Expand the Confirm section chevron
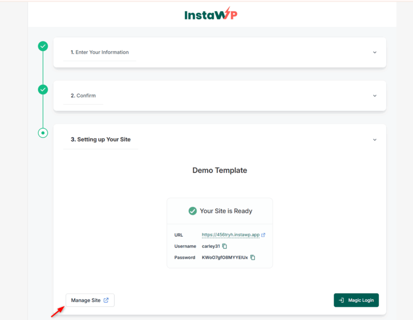Viewport: 413px width, 320px height. coord(375,96)
